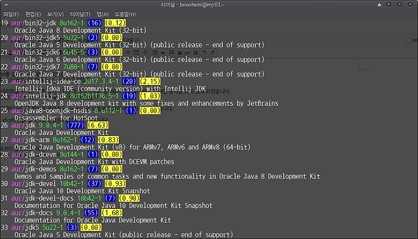Click vote count (777)
Screen dimensions: 418x239
pyautogui.click(x=75, y=126)
